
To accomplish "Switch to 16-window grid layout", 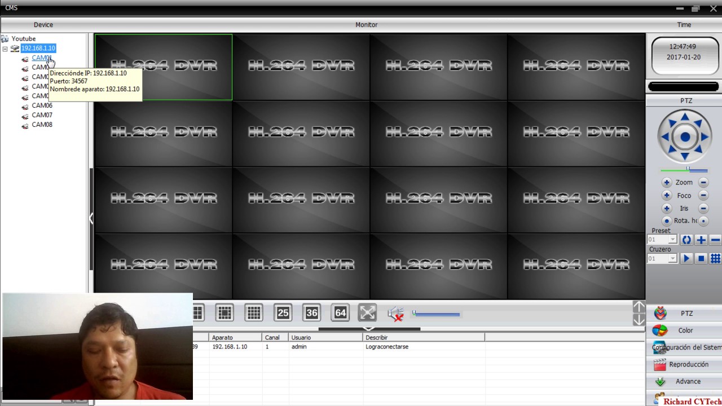I will pyautogui.click(x=254, y=313).
